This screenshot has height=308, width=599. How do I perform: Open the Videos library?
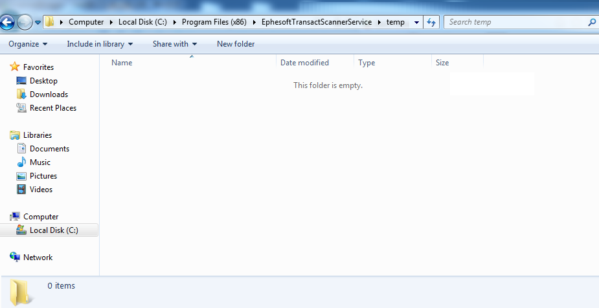pos(41,190)
